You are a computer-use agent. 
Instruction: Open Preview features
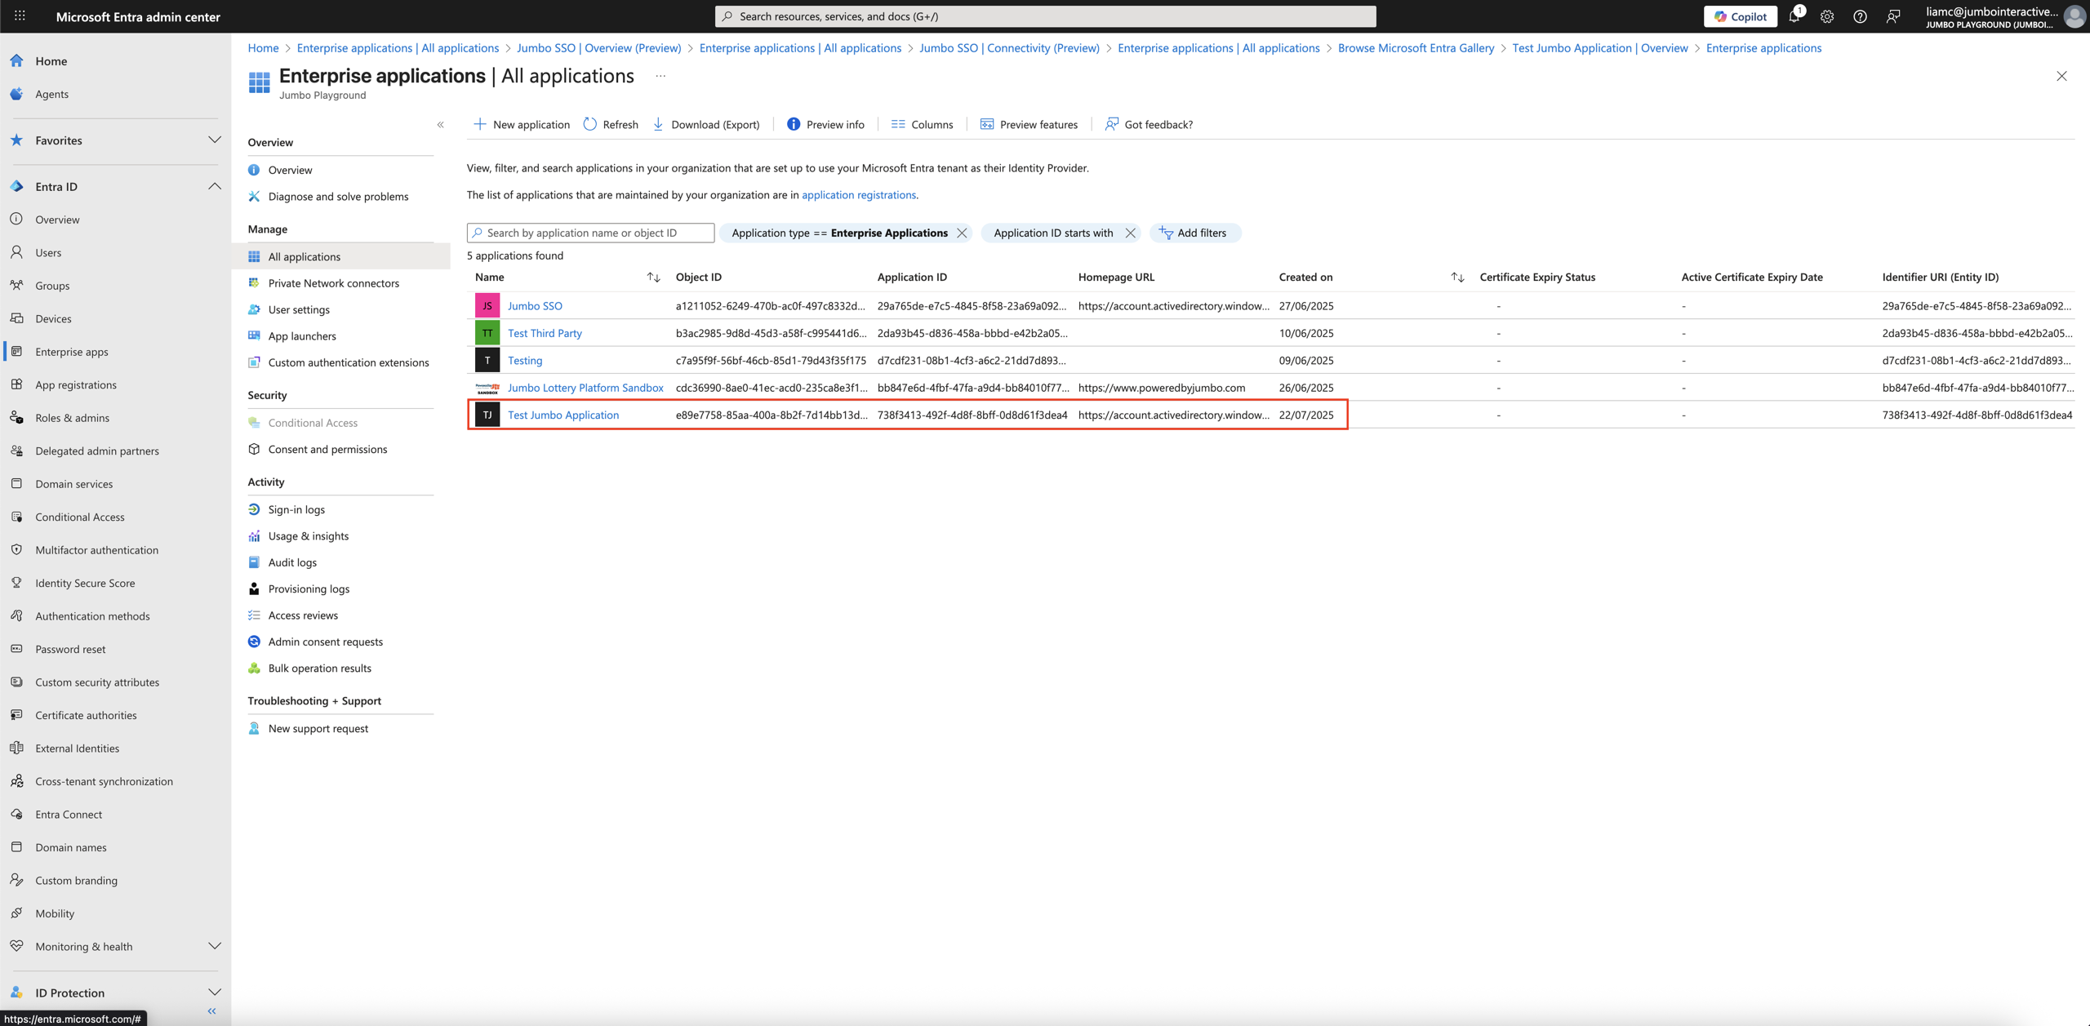(x=1029, y=124)
